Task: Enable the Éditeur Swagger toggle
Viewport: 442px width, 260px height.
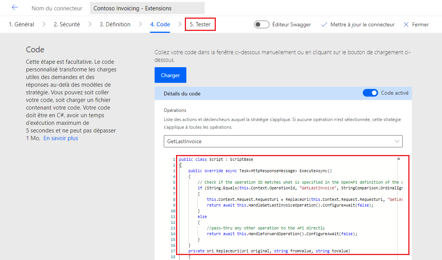Action: 262,24
